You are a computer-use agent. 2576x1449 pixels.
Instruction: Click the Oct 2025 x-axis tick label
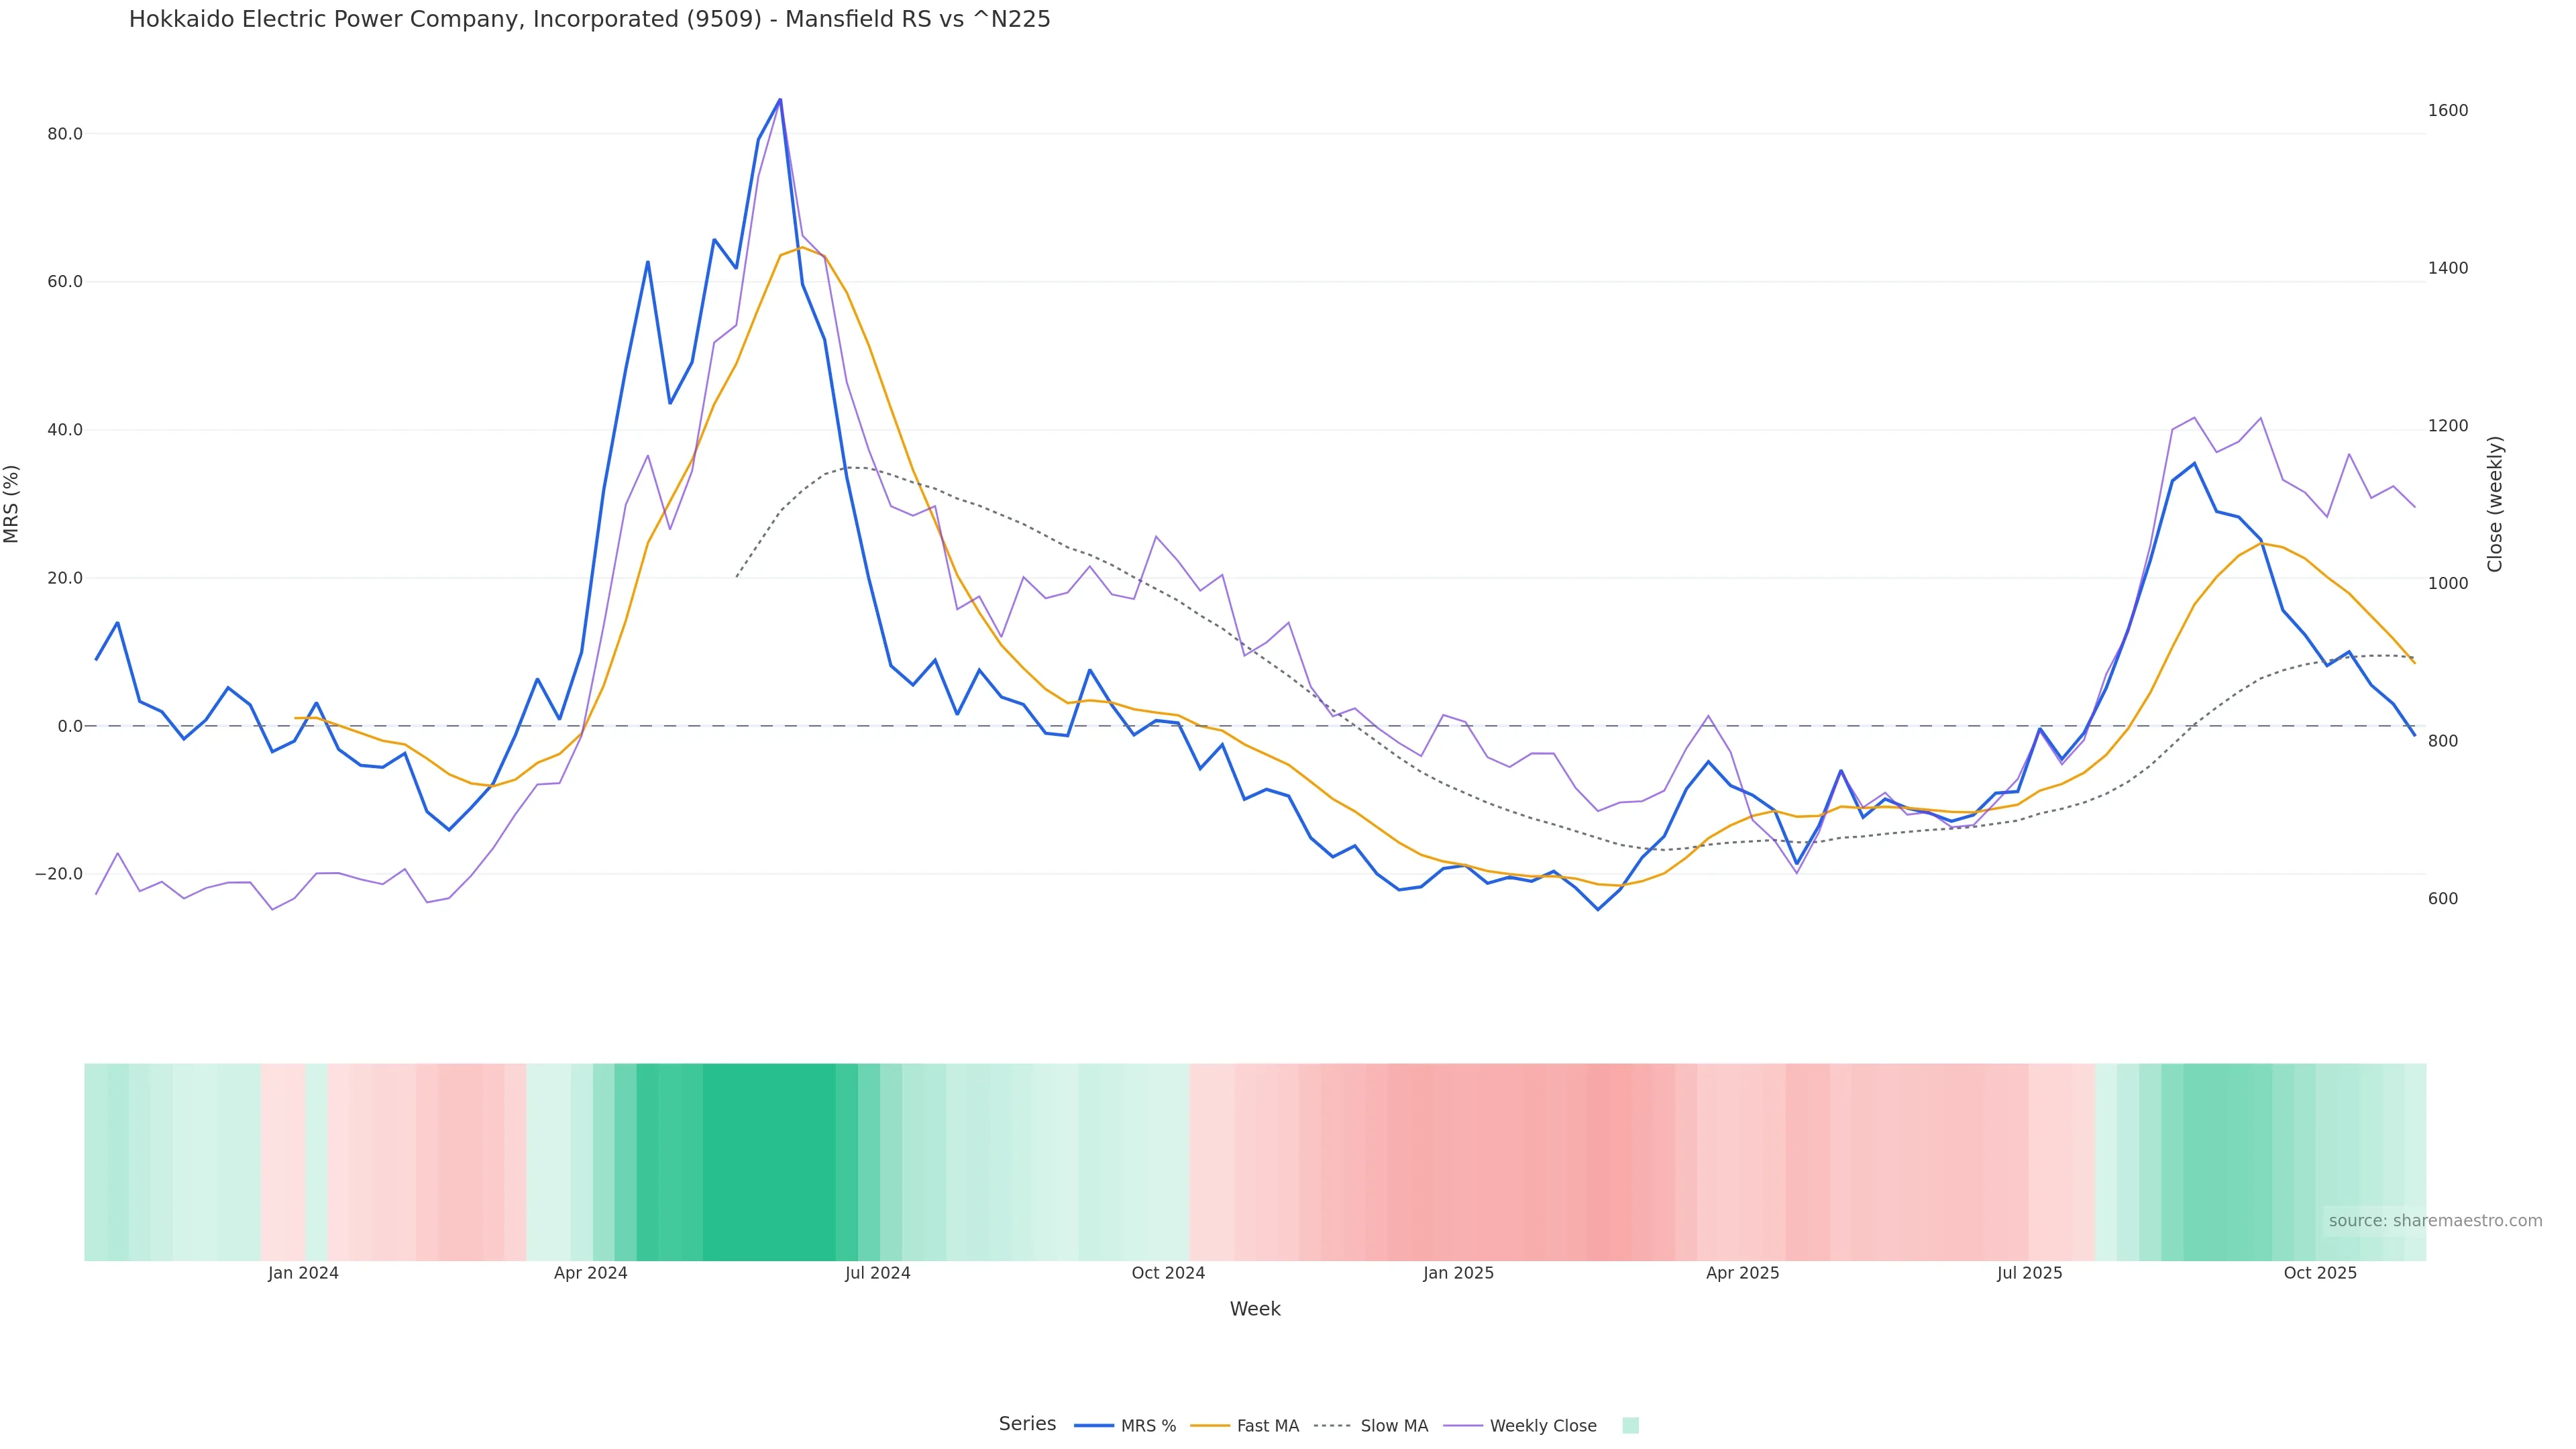coord(2320,1273)
